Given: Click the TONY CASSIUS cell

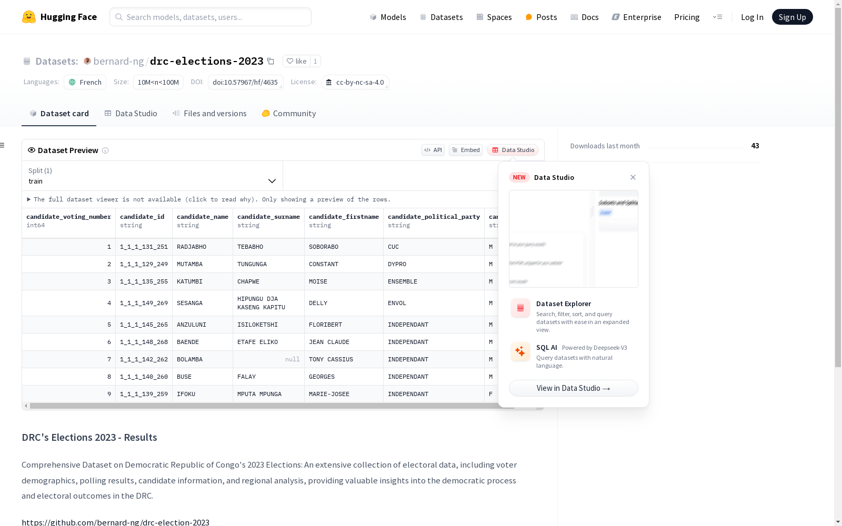Looking at the screenshot, I should pos(344,359).
